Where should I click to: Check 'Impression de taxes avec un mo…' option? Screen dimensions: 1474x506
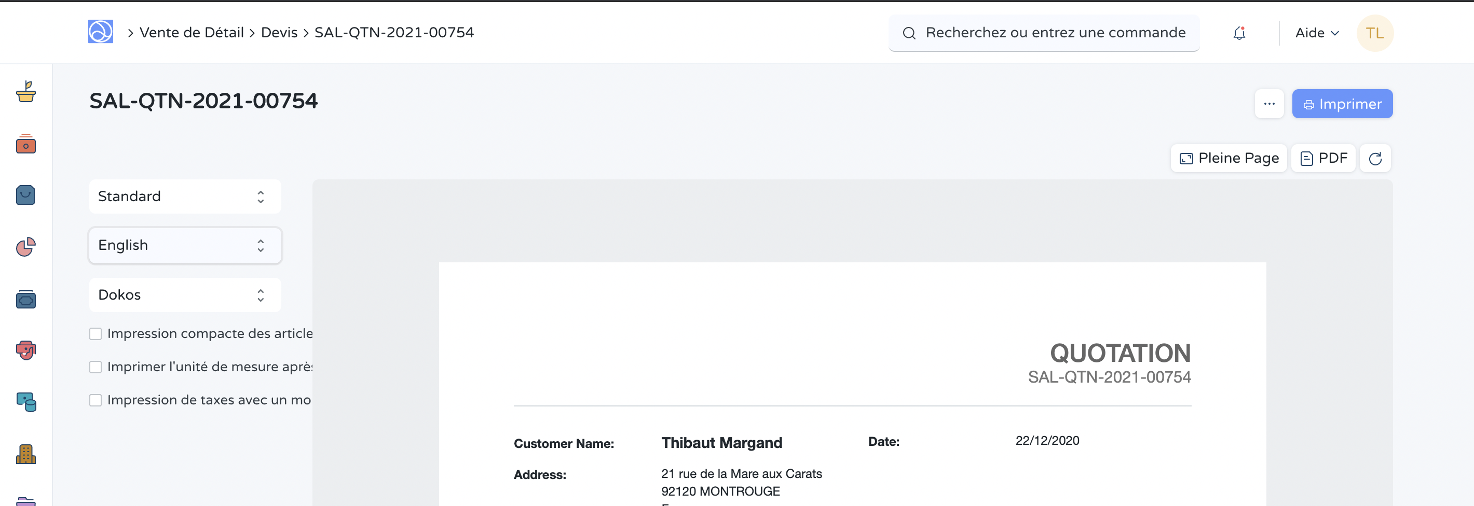(95, 400)
